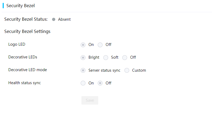The width and height of the screenshot is (212, 120).
Task: Turn Decorative LEDs Off
Action: point(125,58)
